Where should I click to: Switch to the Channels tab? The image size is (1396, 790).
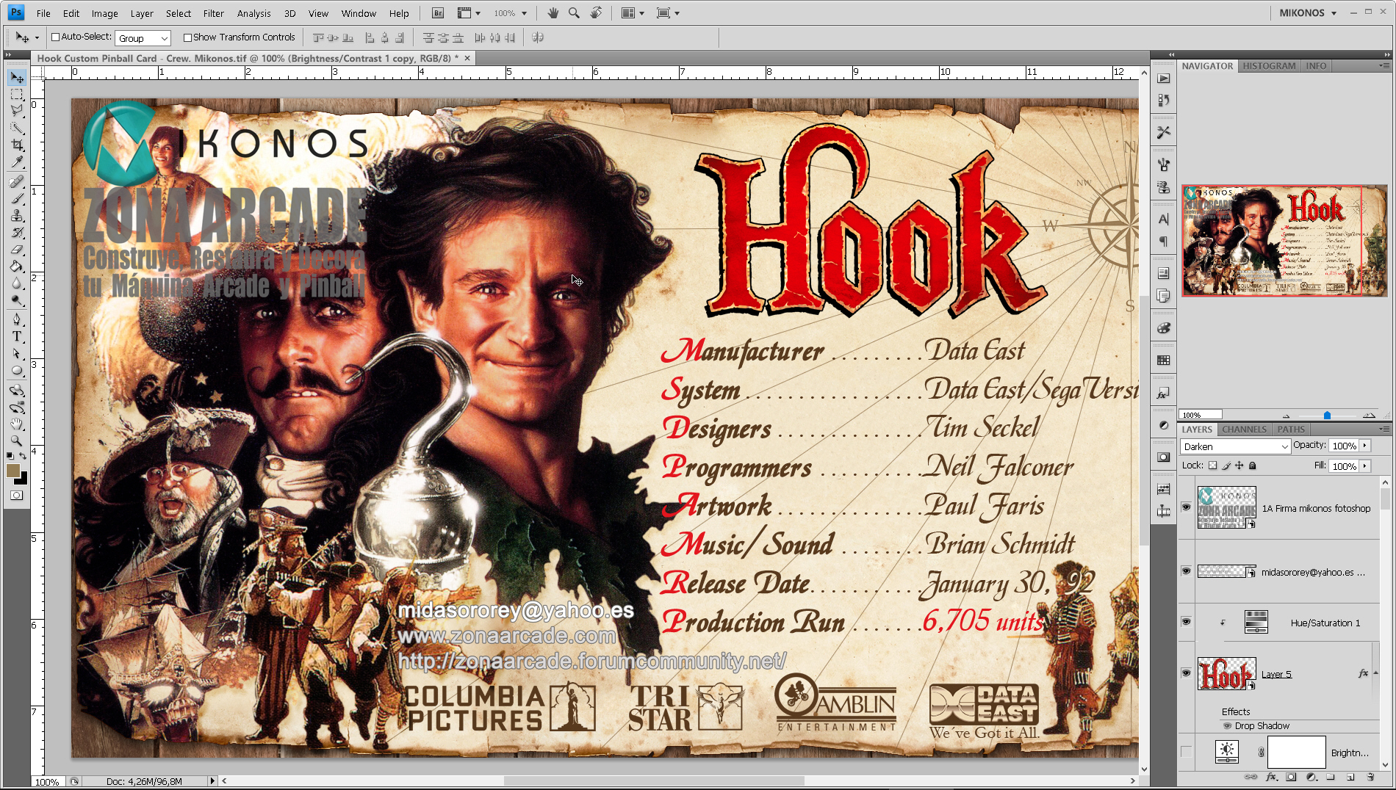(1243, 430)
